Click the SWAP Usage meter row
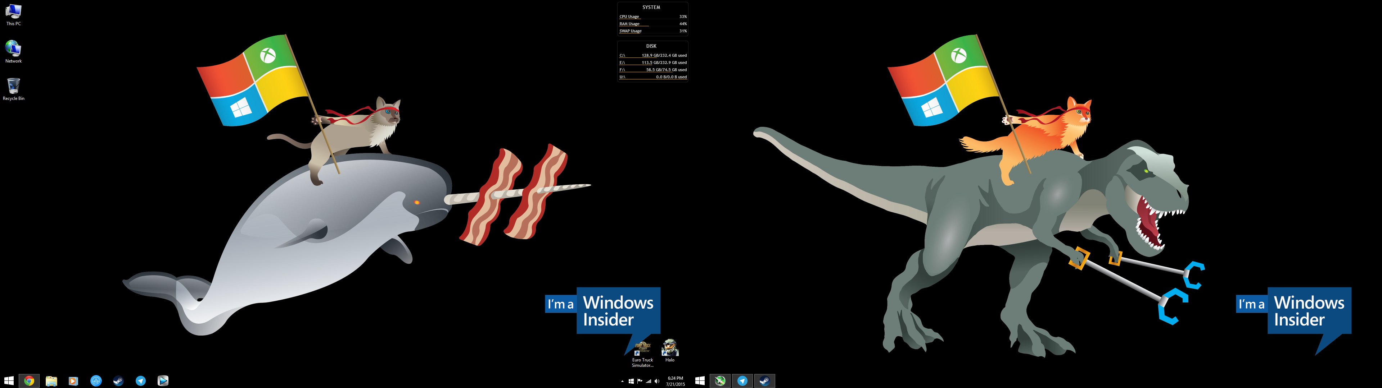This screenshot has height=388, width=1382. [x=653, y=31]
